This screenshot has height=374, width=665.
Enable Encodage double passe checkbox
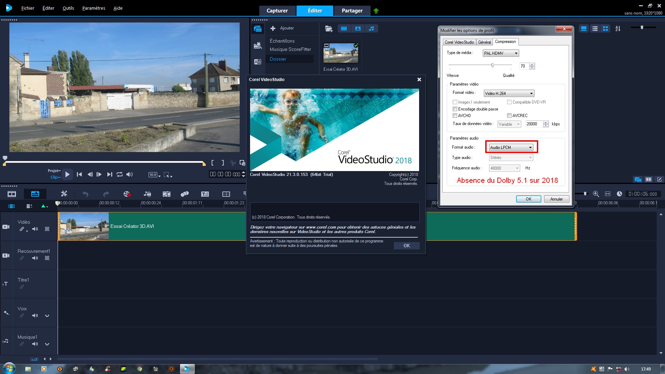(455, 109)
